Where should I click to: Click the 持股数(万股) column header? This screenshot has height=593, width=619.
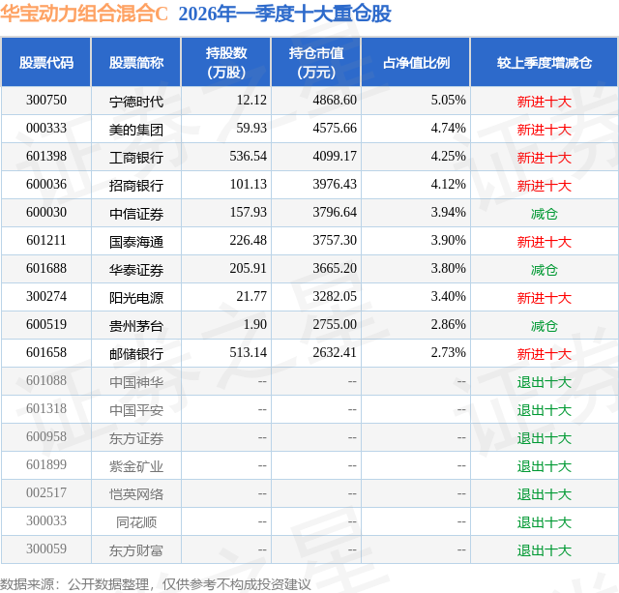226,62
